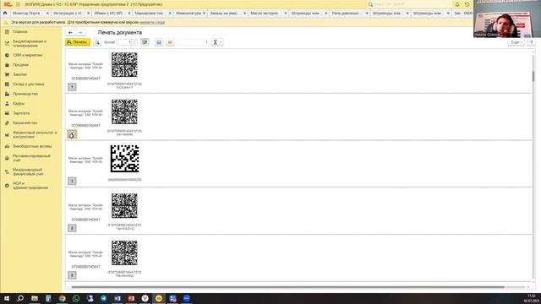Navigate forward with the right arrow

80,32
